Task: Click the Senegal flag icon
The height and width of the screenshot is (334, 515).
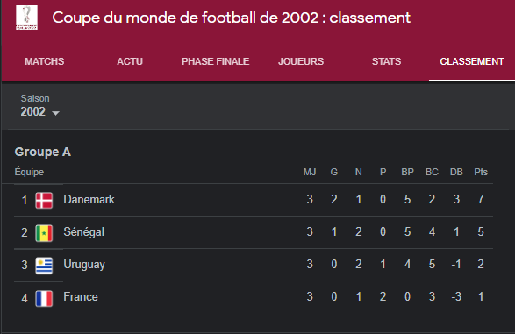Action: 44,233
